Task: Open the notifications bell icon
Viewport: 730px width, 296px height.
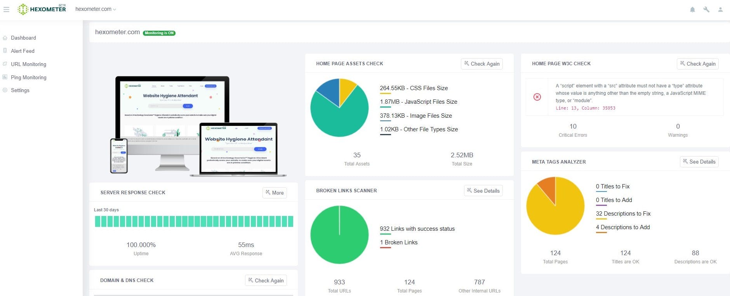Action: 692,9
